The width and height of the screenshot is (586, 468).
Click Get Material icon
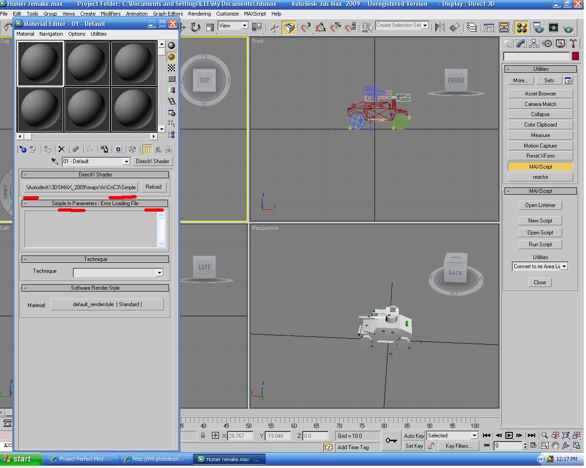click(x=23, y=149)
